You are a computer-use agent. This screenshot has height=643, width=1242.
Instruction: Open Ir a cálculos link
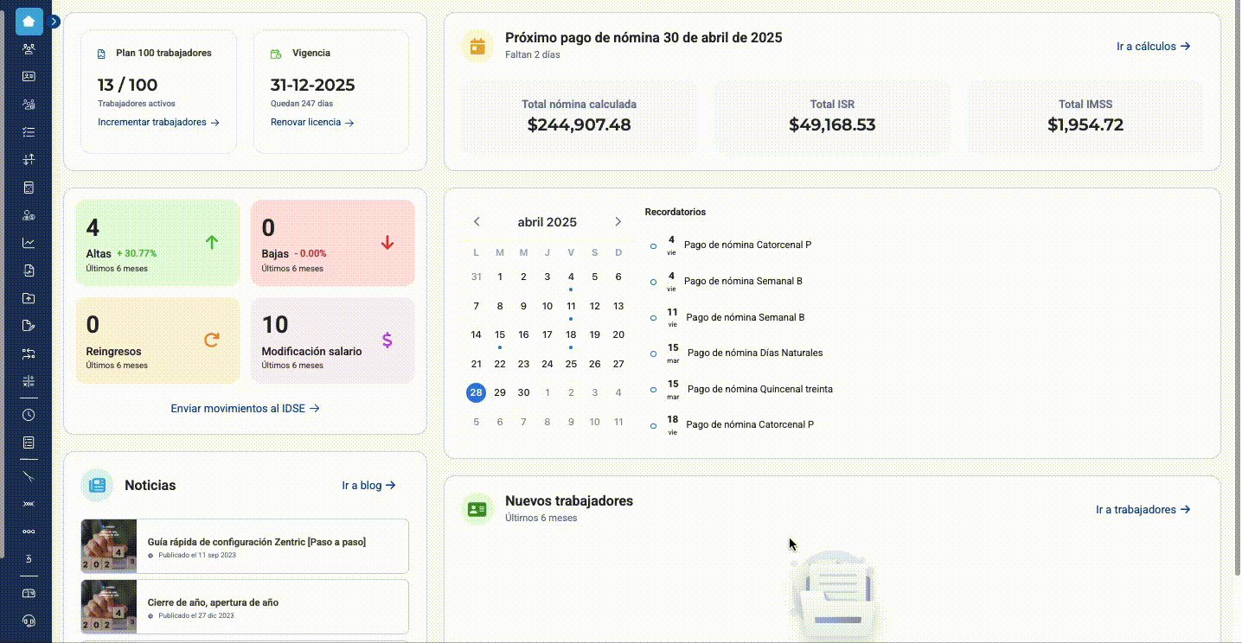point(1153,47)
